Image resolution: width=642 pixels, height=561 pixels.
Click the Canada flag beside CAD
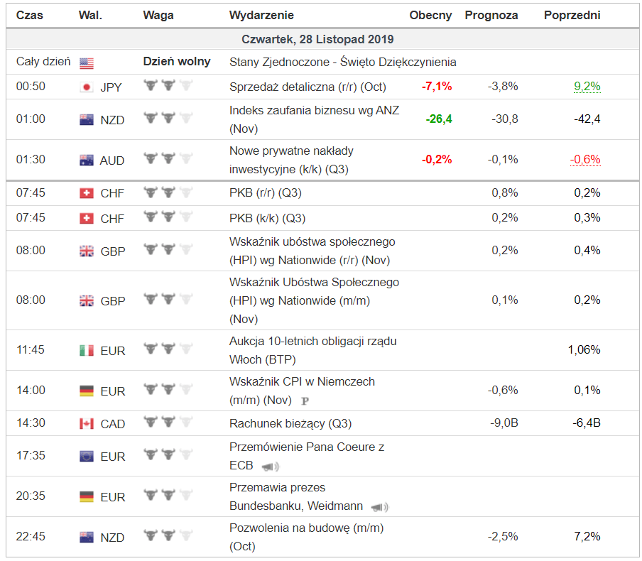(87, 424)
